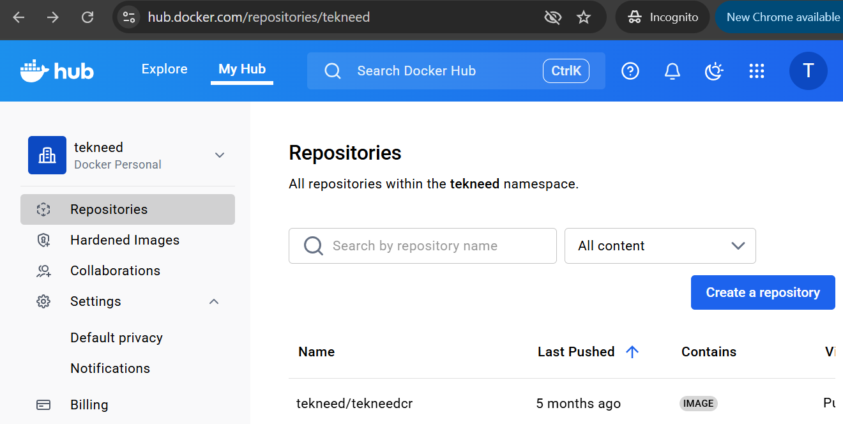Open the tekneed/tekneedcr repository link

(x=354, y=403)
